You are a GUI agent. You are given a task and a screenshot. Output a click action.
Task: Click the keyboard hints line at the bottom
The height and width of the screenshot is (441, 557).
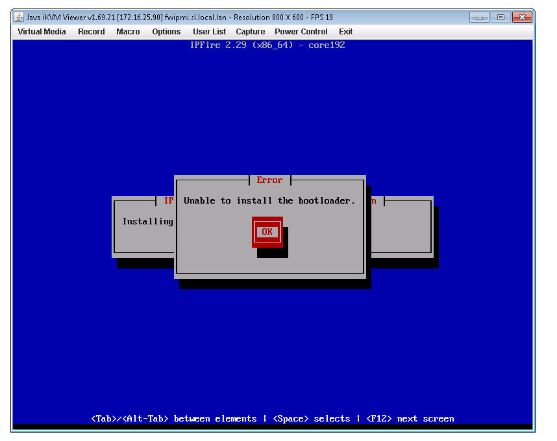(273, 419)
